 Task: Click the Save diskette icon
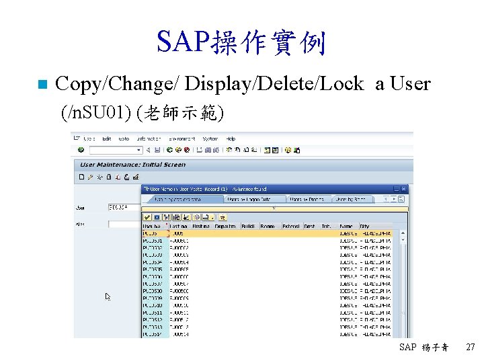pos(157,150)
